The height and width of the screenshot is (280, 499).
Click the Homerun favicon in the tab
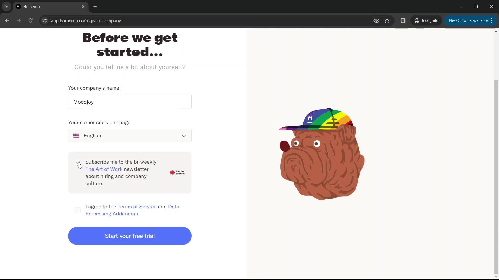point(18,6)
